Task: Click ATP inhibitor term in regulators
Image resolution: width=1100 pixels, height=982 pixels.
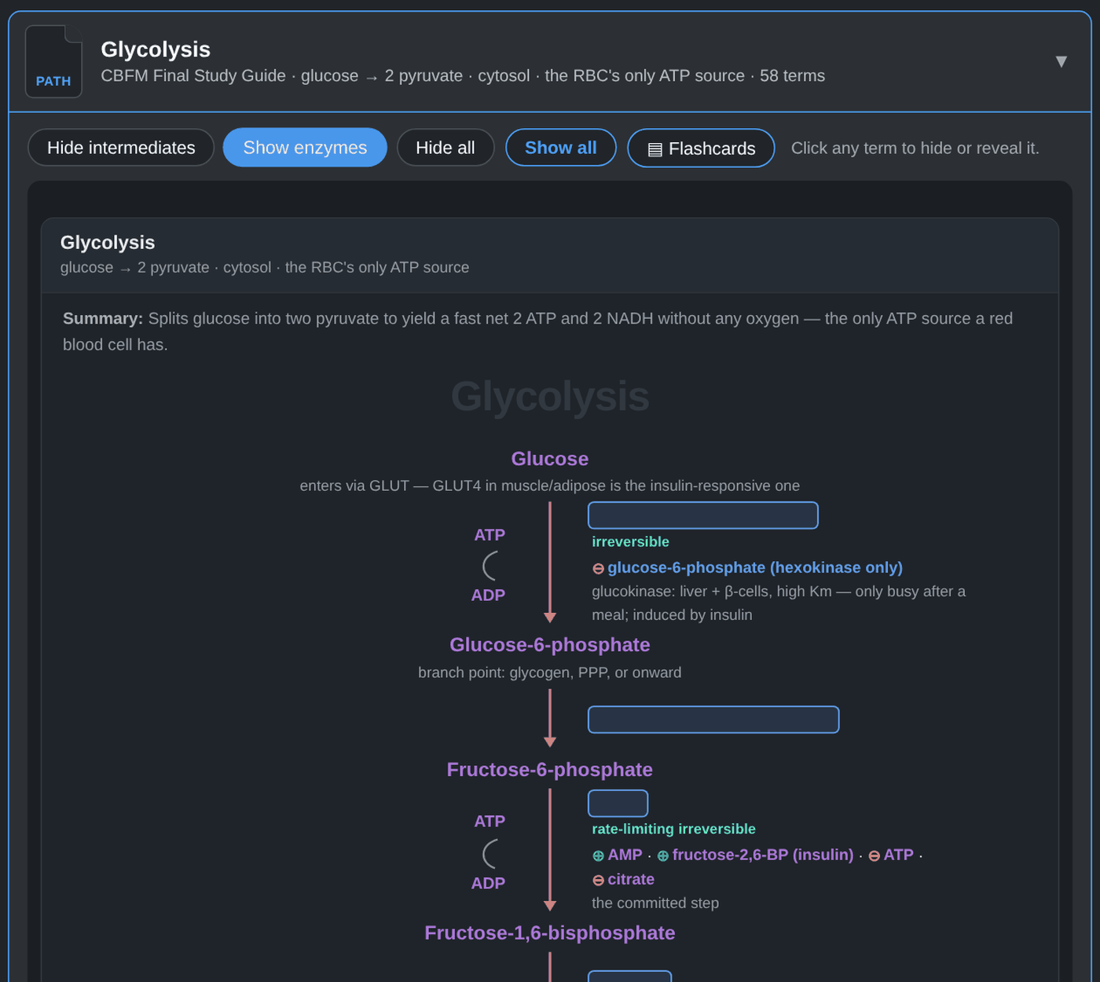Action: pyautogui.click(x=898, y=855)
